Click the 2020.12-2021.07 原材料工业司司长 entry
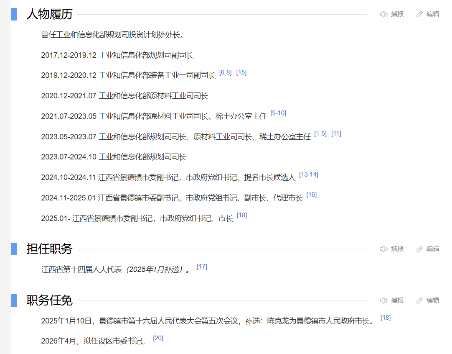The image size is (452, 354). 124,96
